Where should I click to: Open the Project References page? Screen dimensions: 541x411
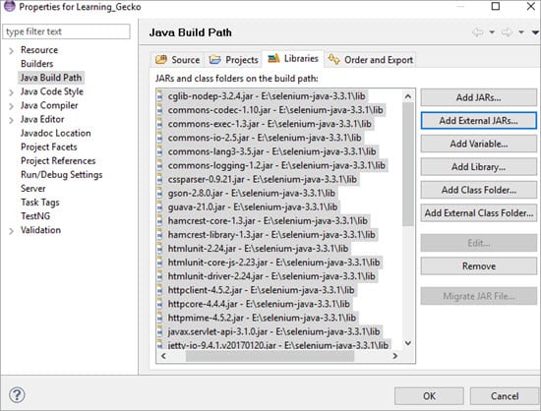coord(58,160)
